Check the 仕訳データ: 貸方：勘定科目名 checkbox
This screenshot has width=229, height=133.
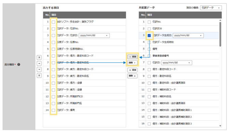53,76
